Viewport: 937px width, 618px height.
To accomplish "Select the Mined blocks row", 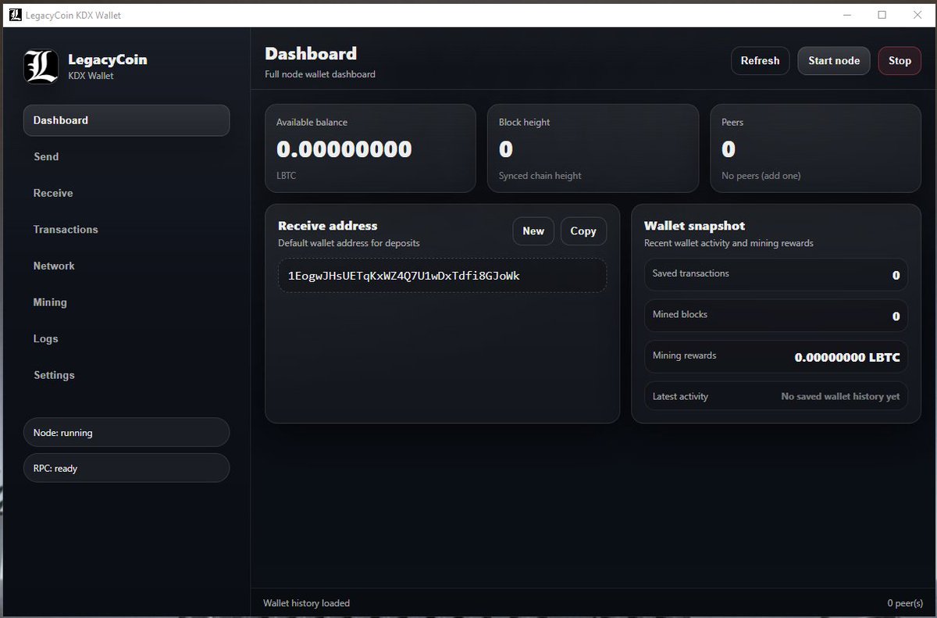I will [x=776, y=316].
